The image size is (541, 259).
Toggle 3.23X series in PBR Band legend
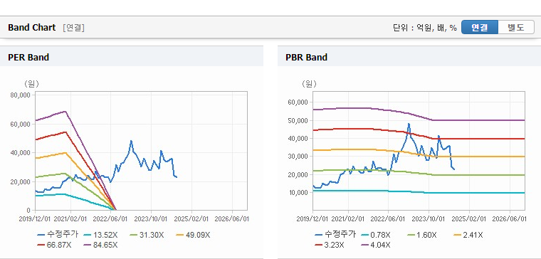tap(330, 245)
